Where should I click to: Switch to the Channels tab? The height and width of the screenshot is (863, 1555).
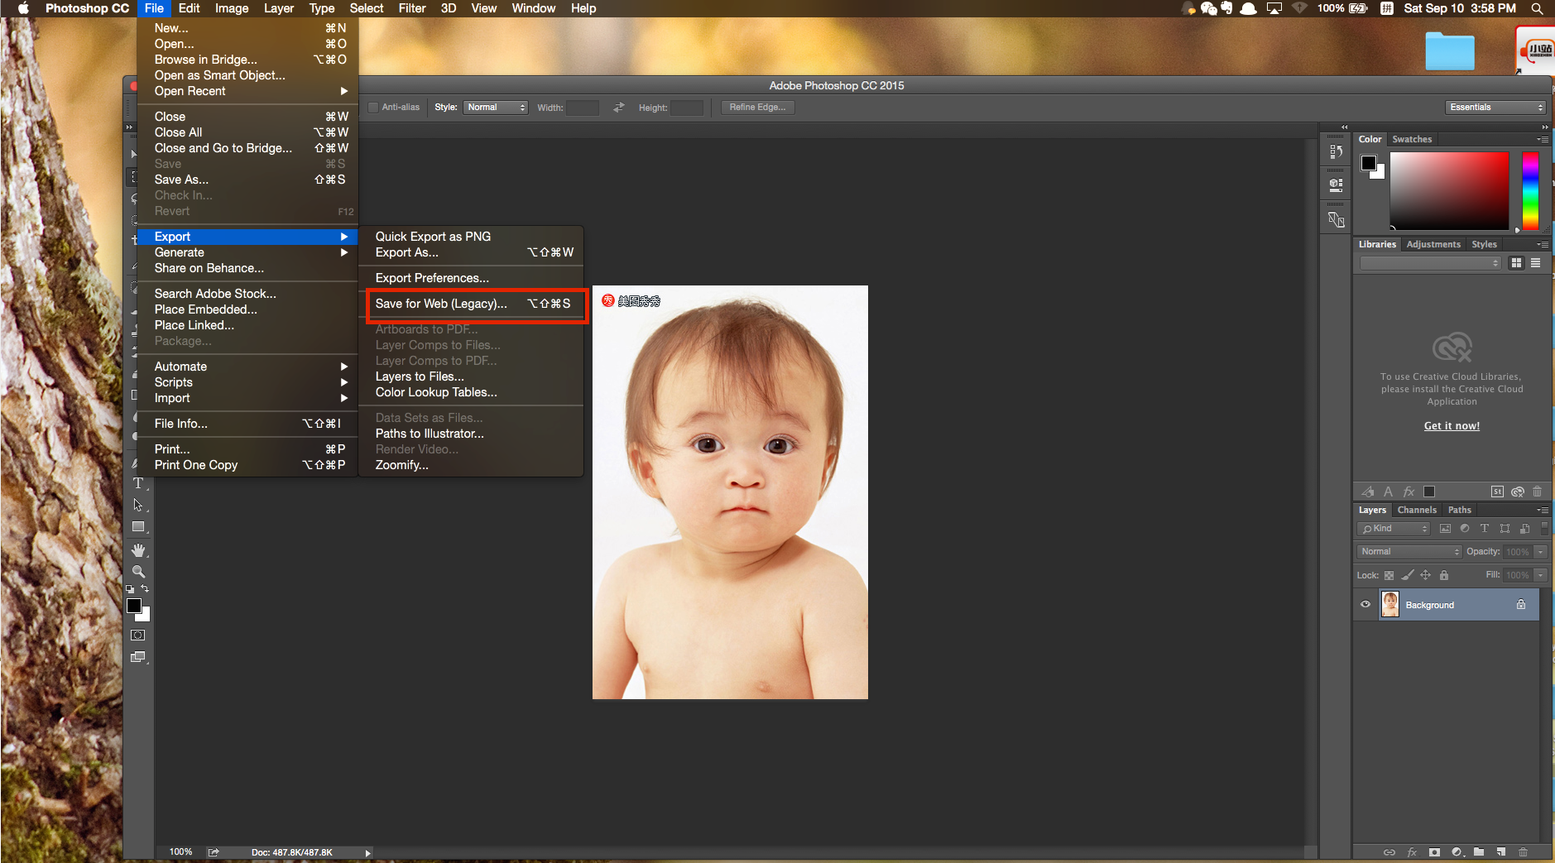click(x=1417, y=510)
